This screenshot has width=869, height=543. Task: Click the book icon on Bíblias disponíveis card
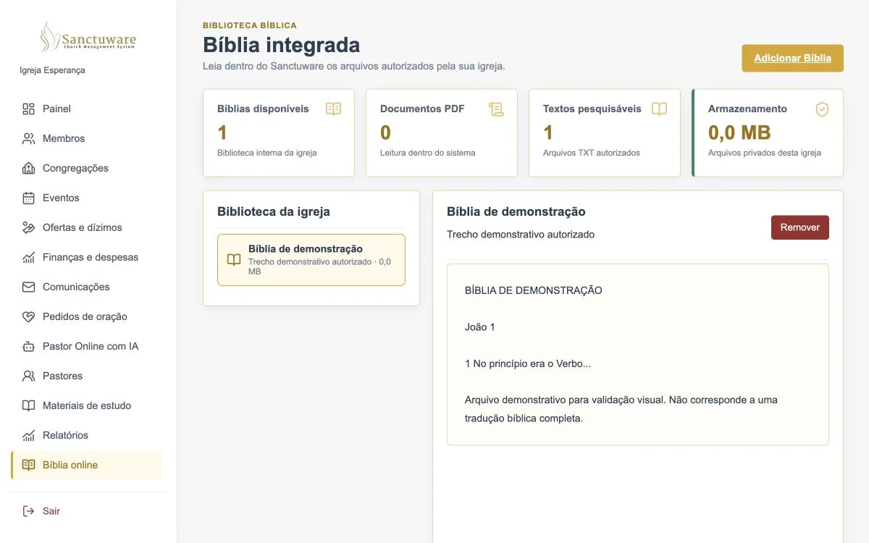[x=333, y=109]
